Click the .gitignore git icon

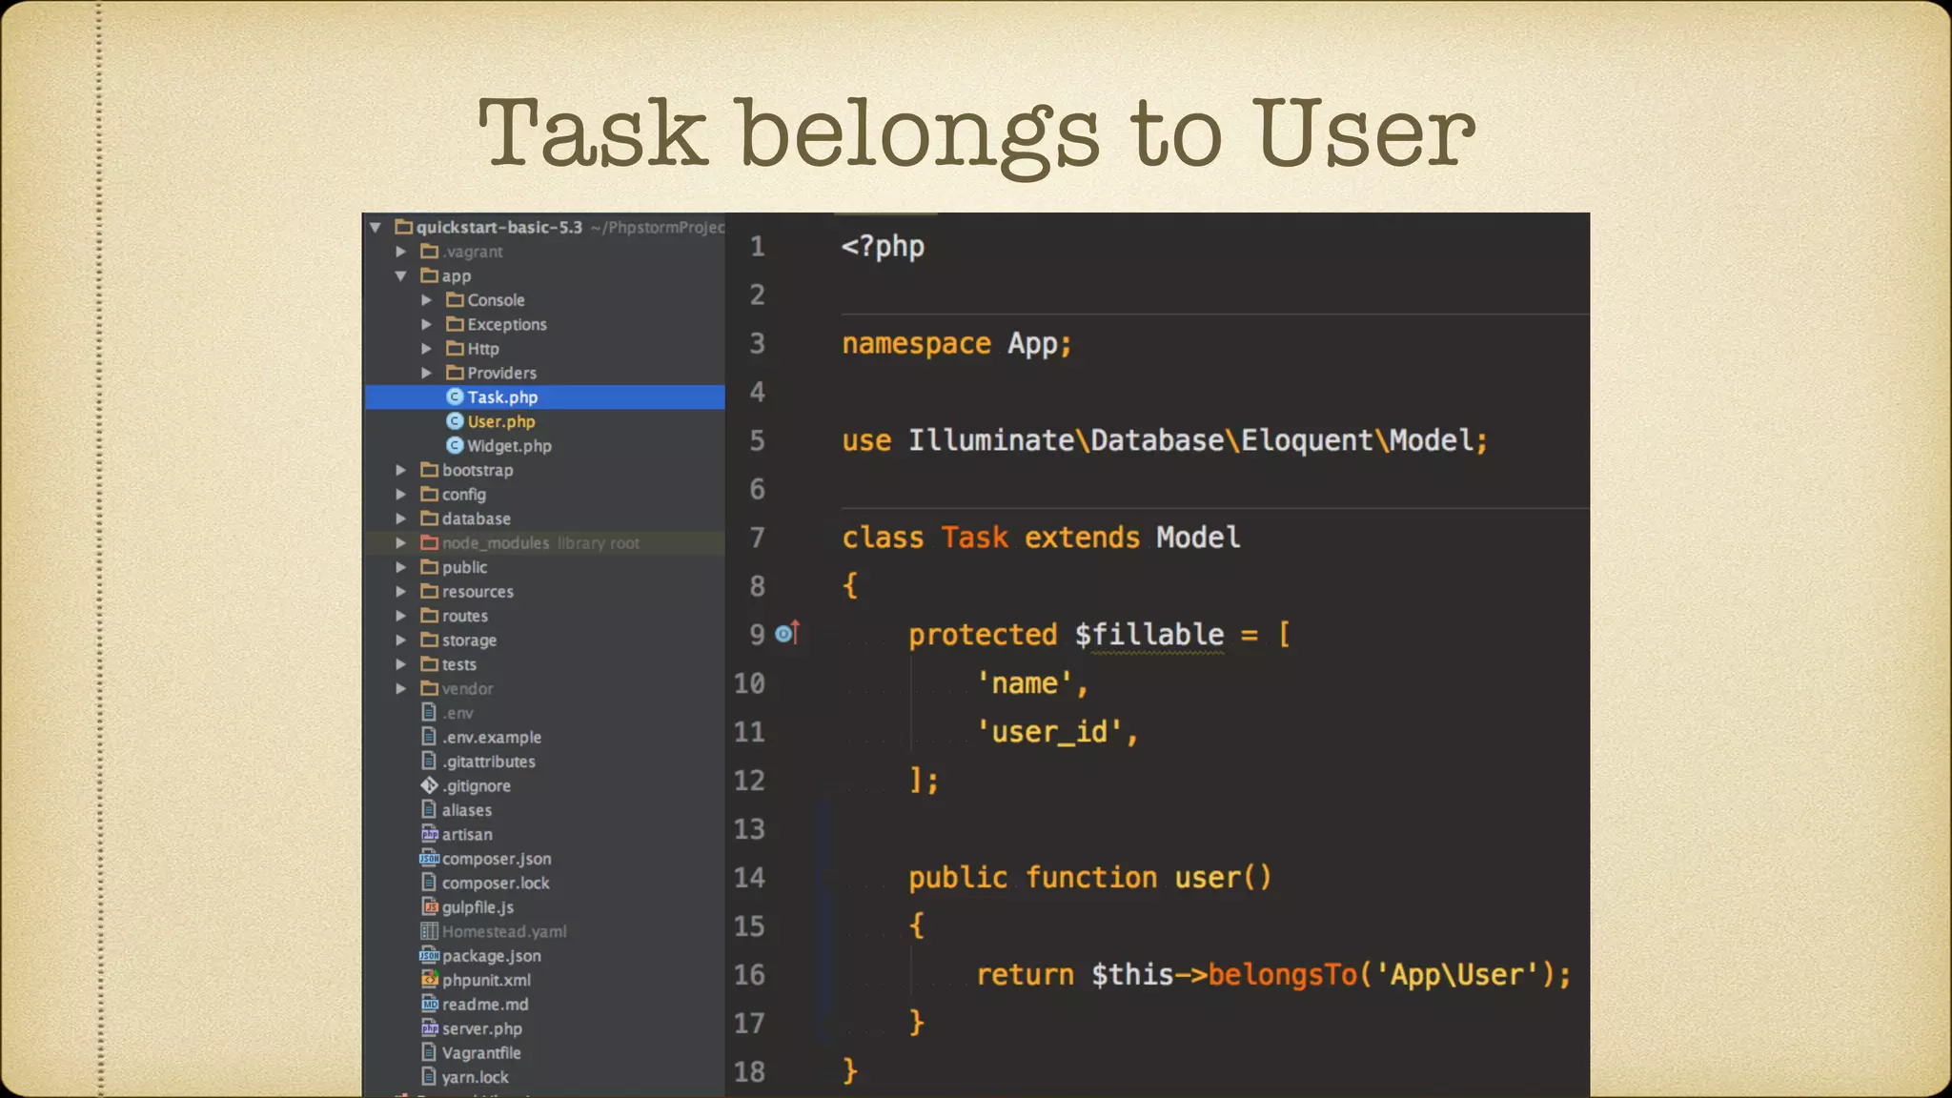(x=430, y=785)
